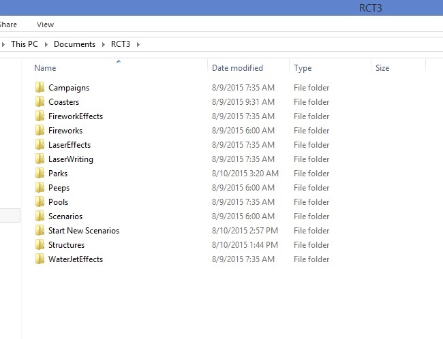This screenshot has height=339, width=443.
Task: Click the Peeps folder icon
Action: tap(40, 188)
